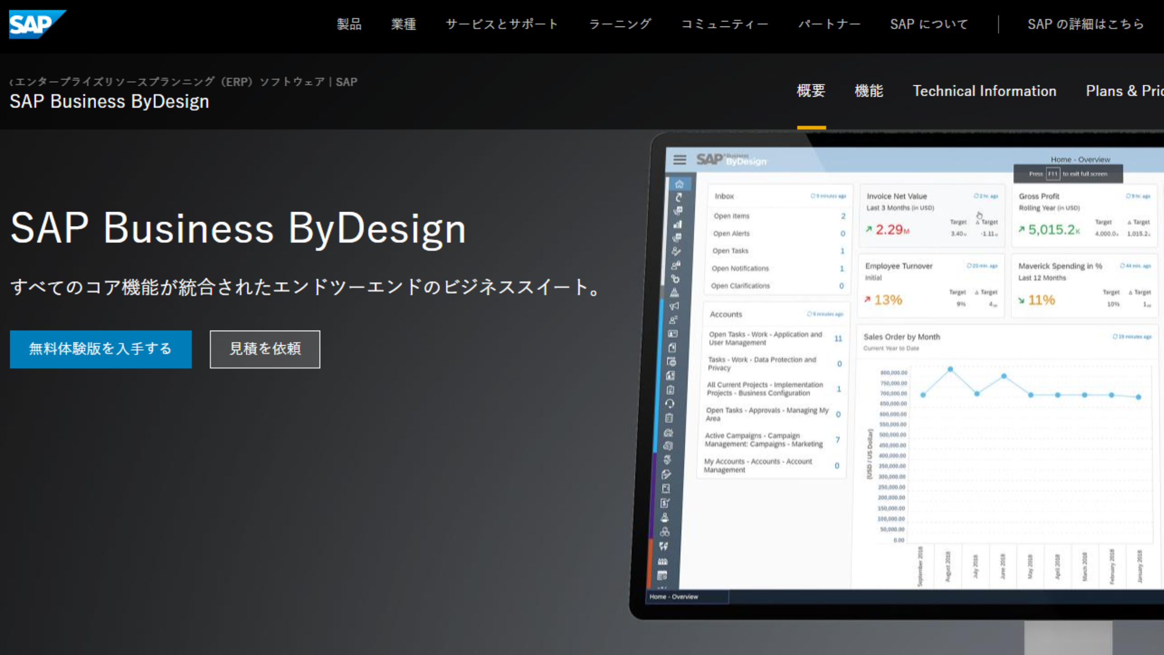Open the サービスとサポート menu
The width and height of the screenshot is (1164, 655).
(x=502, y=24)
